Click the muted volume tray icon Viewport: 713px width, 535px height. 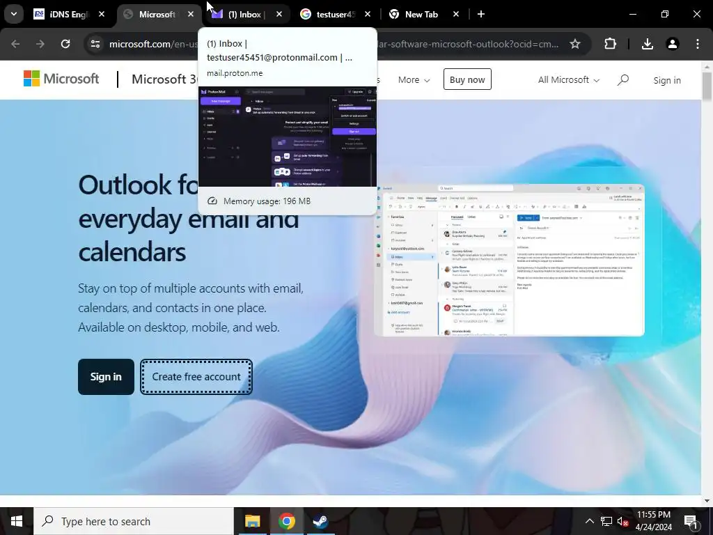tap(622, 521)
